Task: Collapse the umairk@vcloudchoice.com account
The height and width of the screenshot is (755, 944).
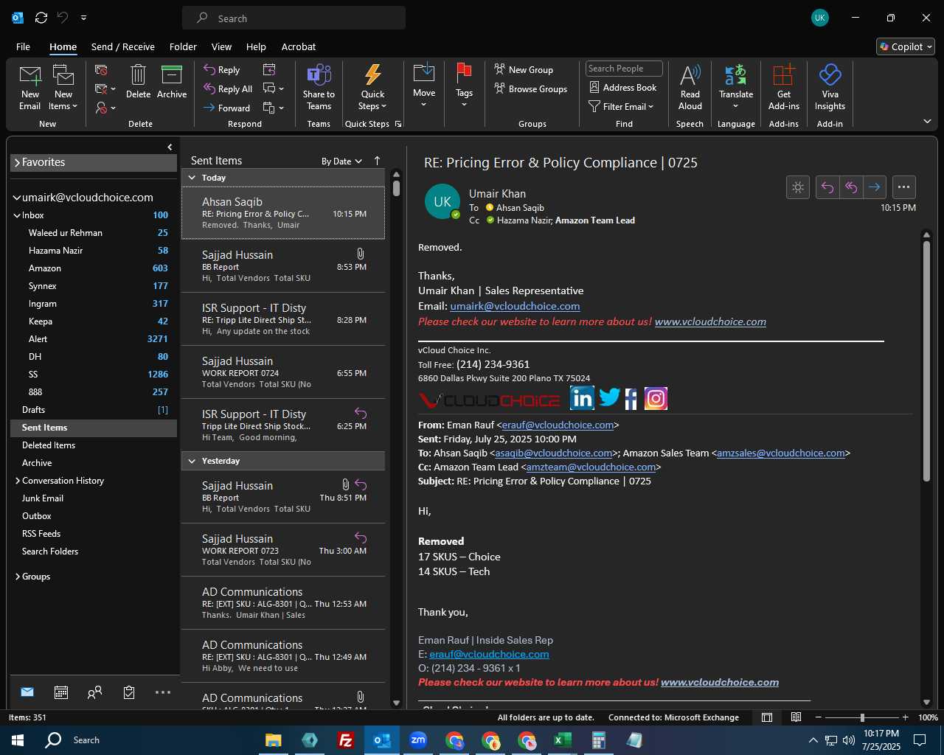Action: tap(18, 198)
